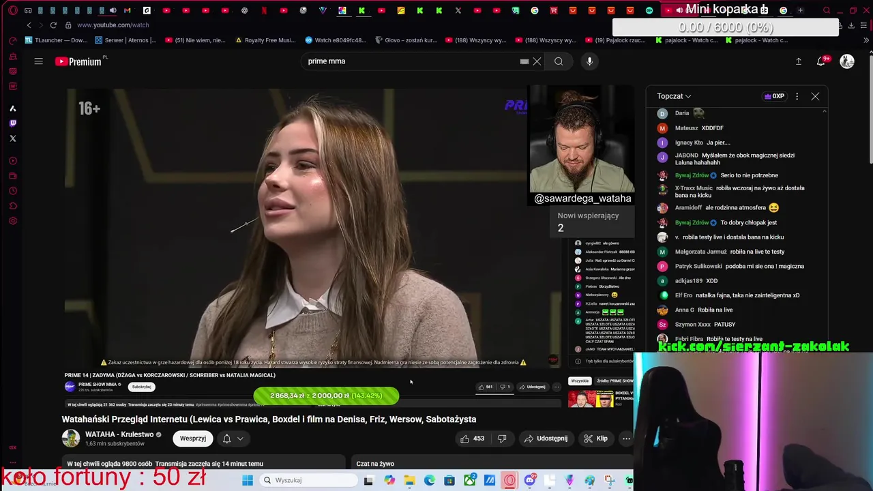This screenshot has height=491, width=873.
Task: Click the video title 'Watahański Przegląd Internetu'
Action: pyautogui.click(x=269, y=419)
